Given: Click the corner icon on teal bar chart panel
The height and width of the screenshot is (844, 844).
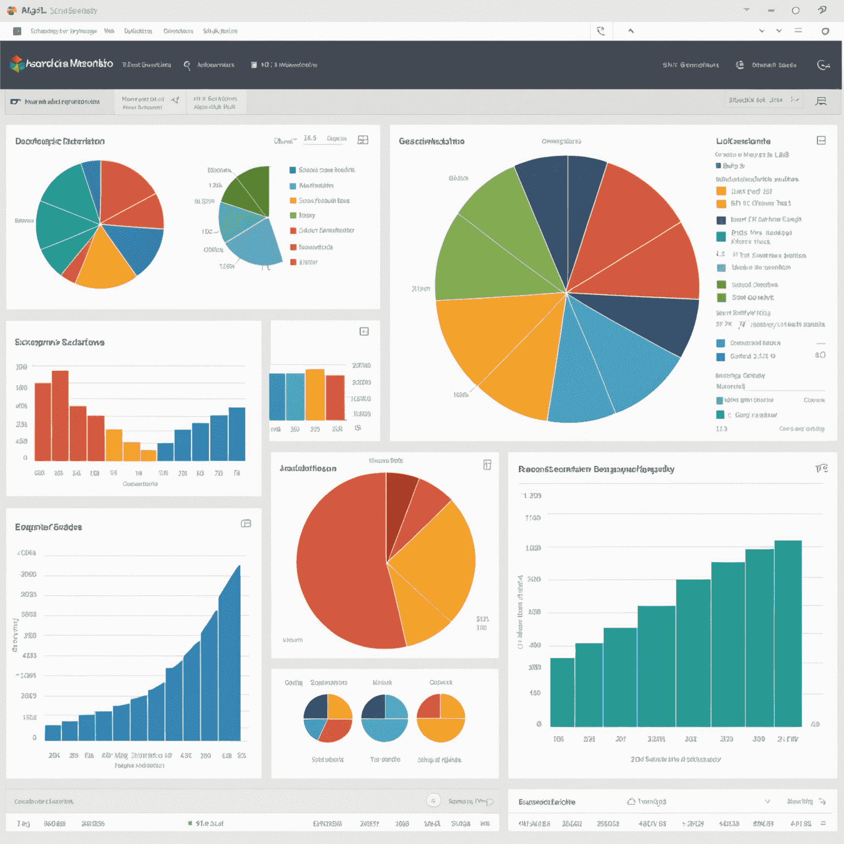Looking at the screenshot, I should tap(821, 468).
